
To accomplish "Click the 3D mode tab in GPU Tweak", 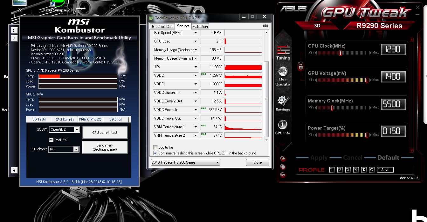I will pos(317,26).
